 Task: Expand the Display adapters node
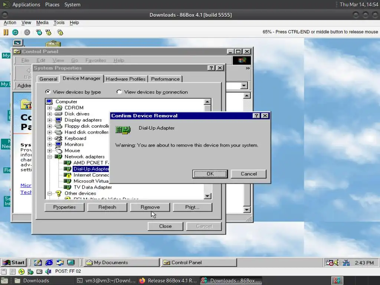click(50, 120)
